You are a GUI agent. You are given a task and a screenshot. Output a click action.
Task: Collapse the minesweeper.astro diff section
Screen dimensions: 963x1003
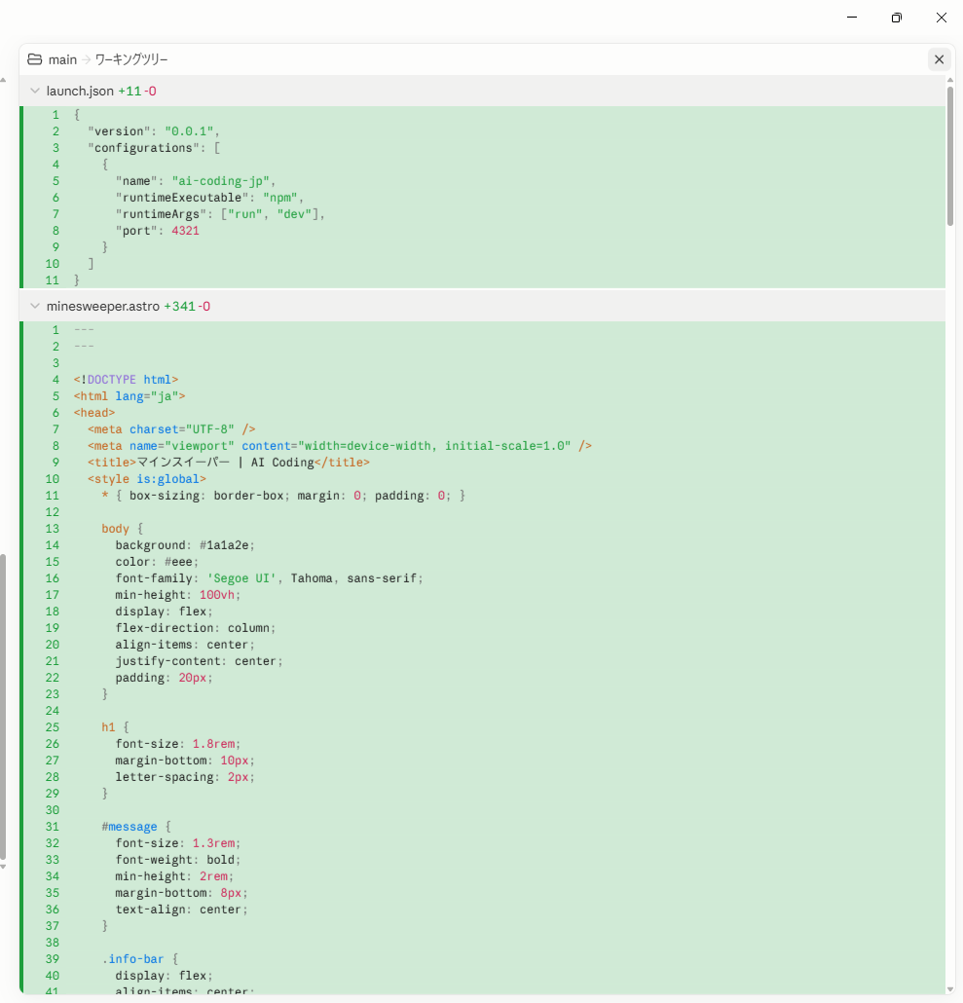(x=35, y=306)
